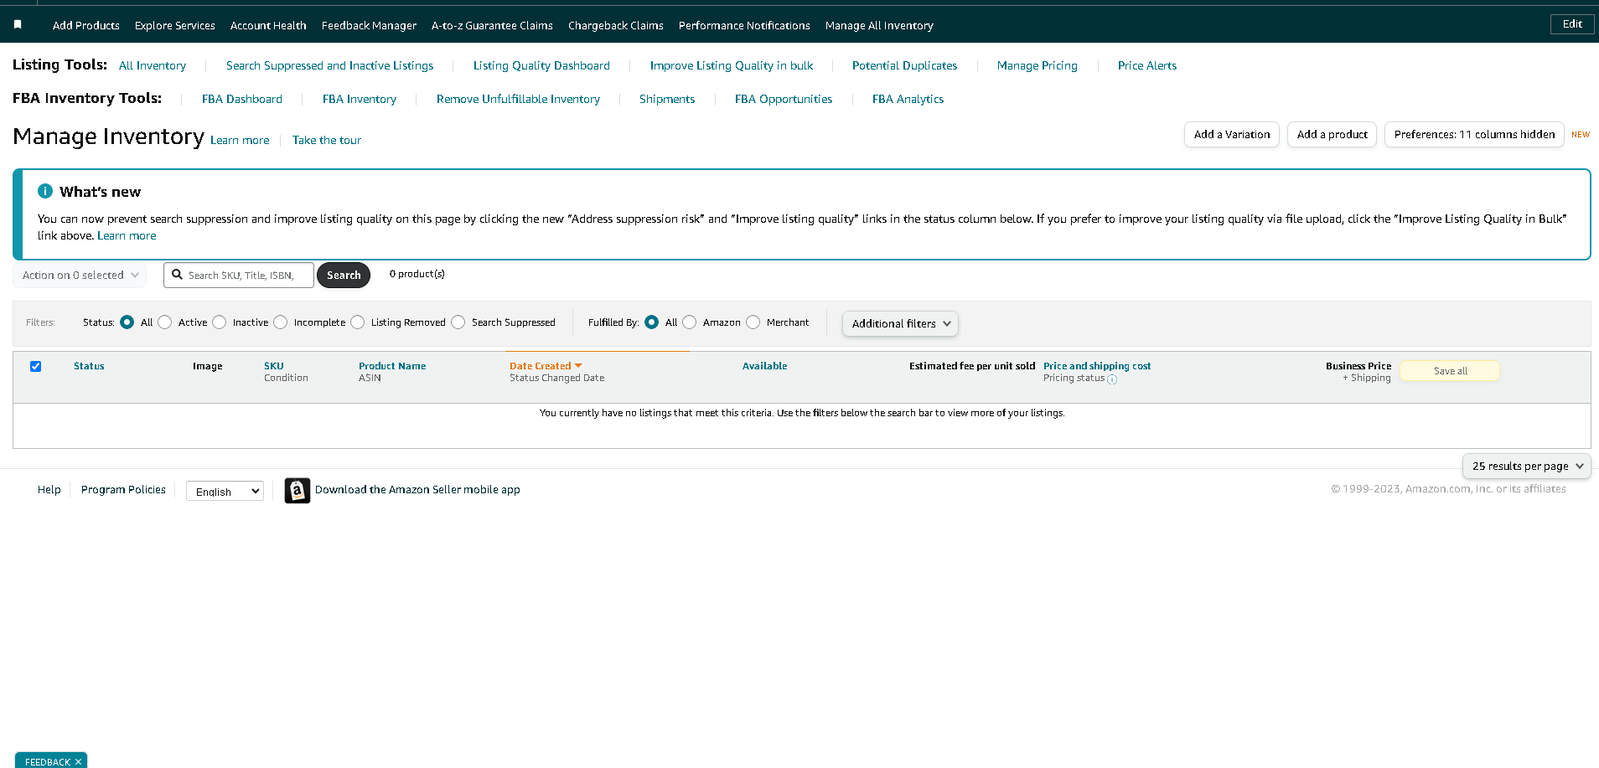This screenshot has width=1599, height=768.
Task: Open Shipments link
Action: pyautogui.click(x=667, y=99)
